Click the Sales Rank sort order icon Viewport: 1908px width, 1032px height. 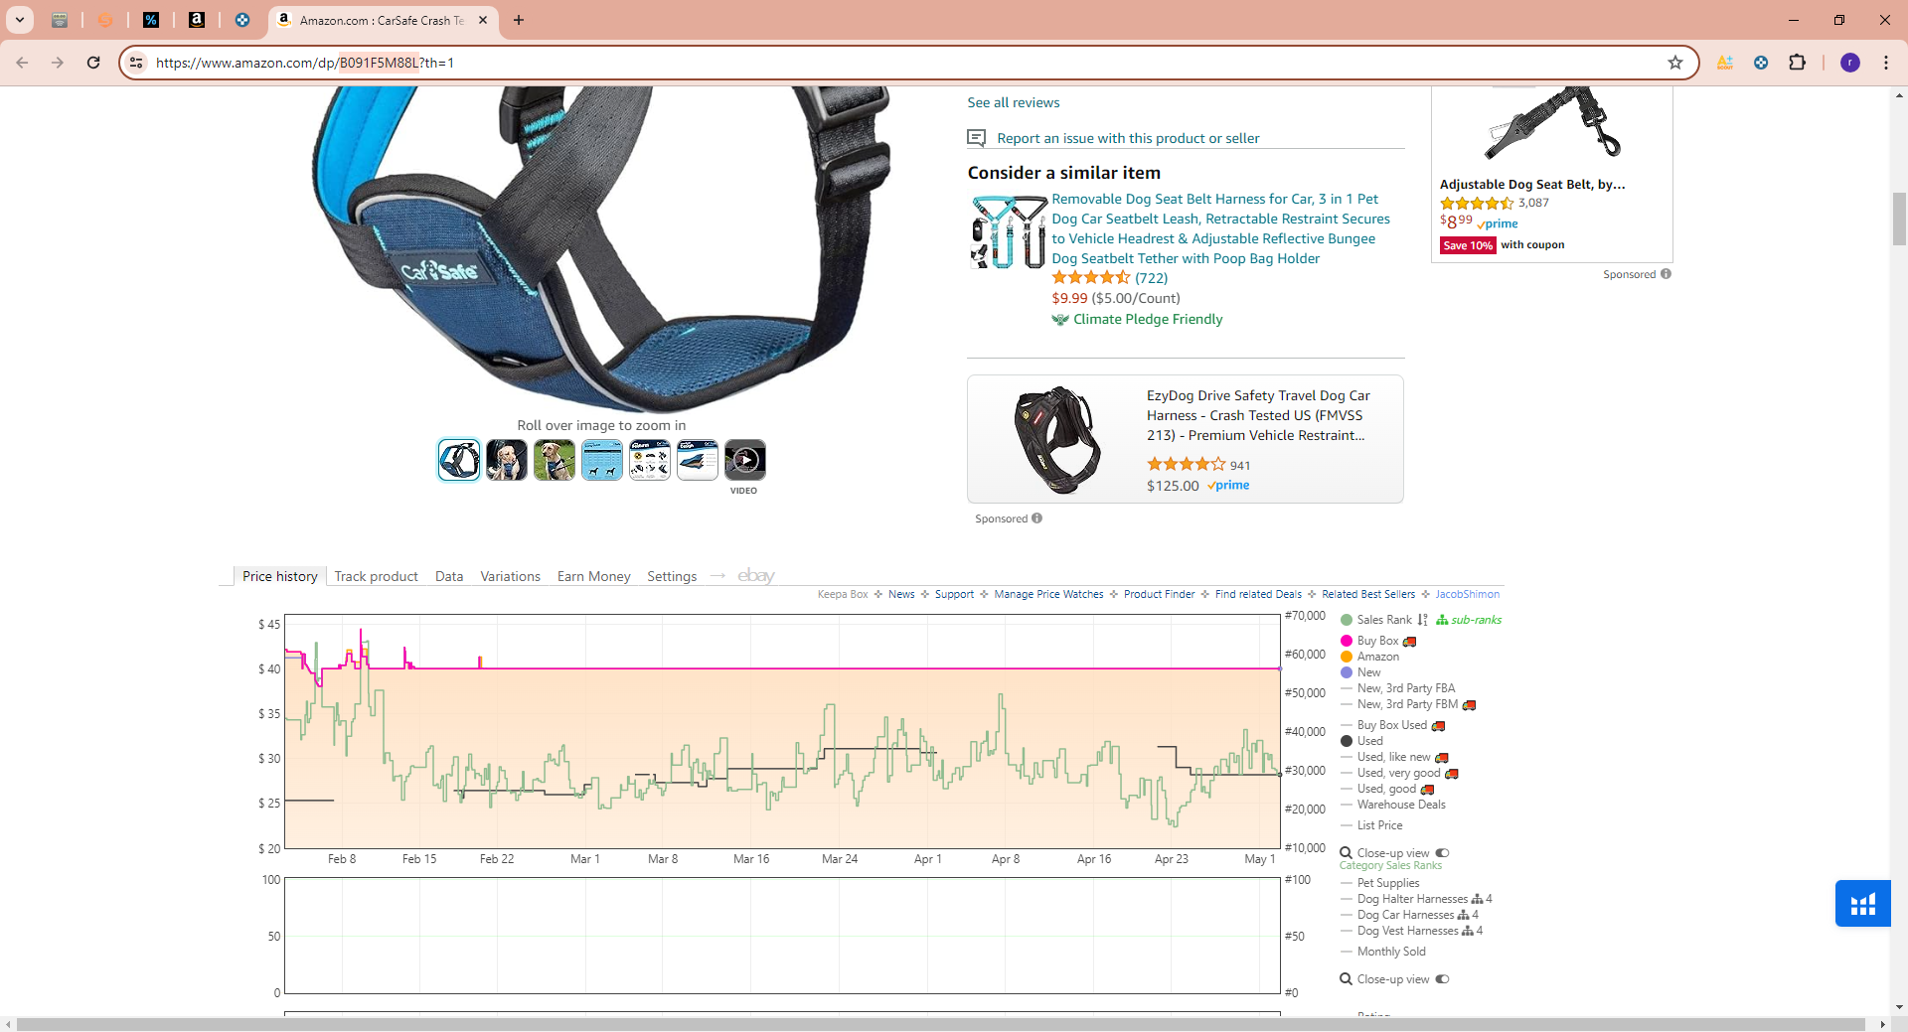click(1423, 620)
